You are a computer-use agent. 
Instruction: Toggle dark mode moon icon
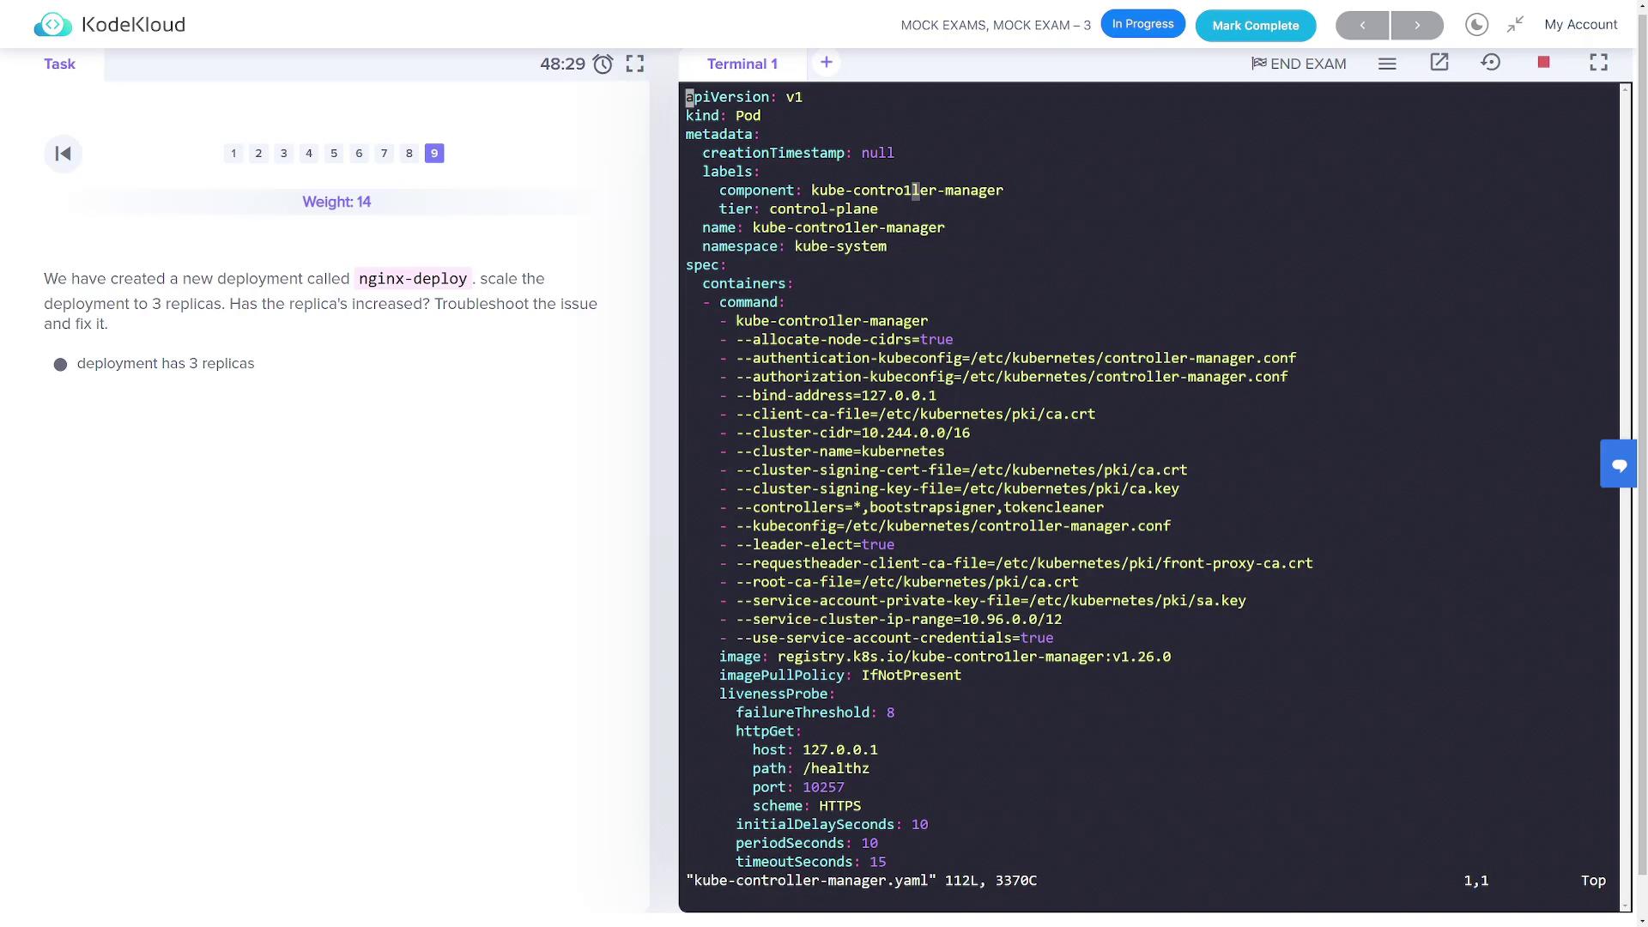coord(1476,25)
